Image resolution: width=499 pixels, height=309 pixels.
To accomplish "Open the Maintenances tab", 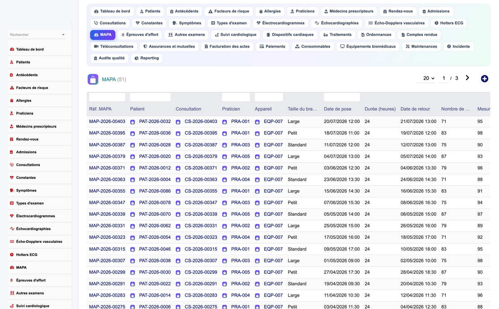I will click(421, 47).
